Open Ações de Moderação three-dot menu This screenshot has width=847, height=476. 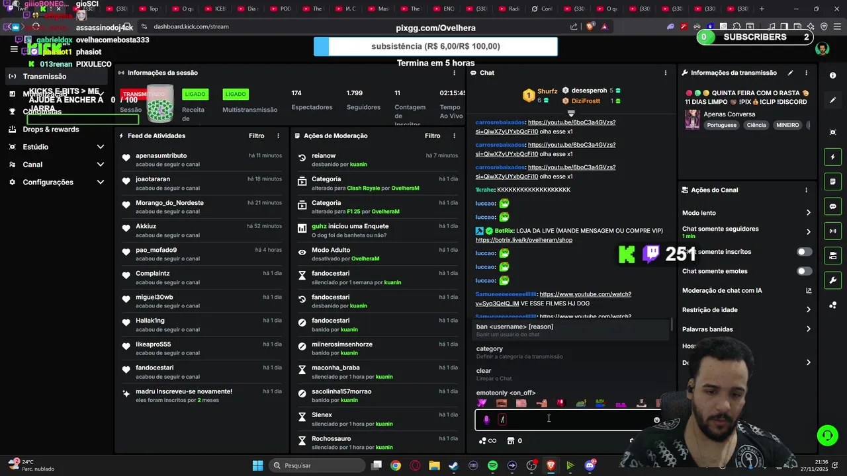click(454, 136)
